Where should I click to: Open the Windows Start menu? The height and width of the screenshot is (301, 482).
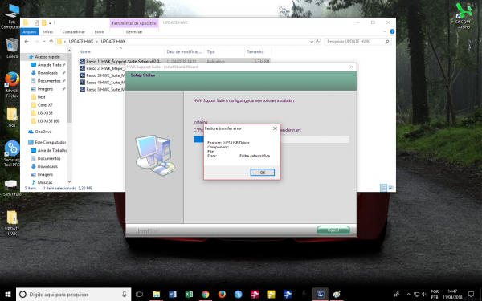tap(8, 295)
